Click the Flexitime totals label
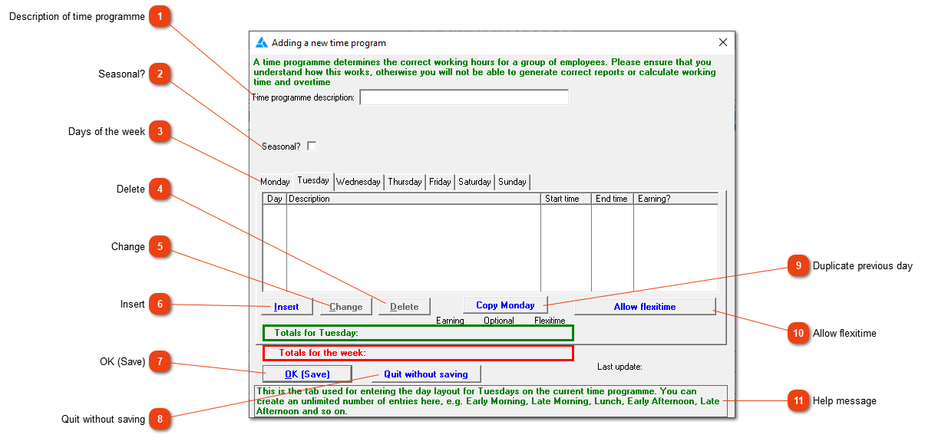Screen dimensions: 925x438 point(550,321)
